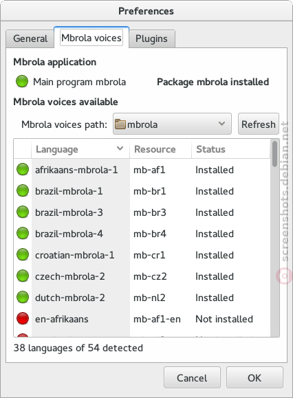Select the en-afrikaans language row
Viewport: 293px width, 398px height.
(x=142, y=319)
